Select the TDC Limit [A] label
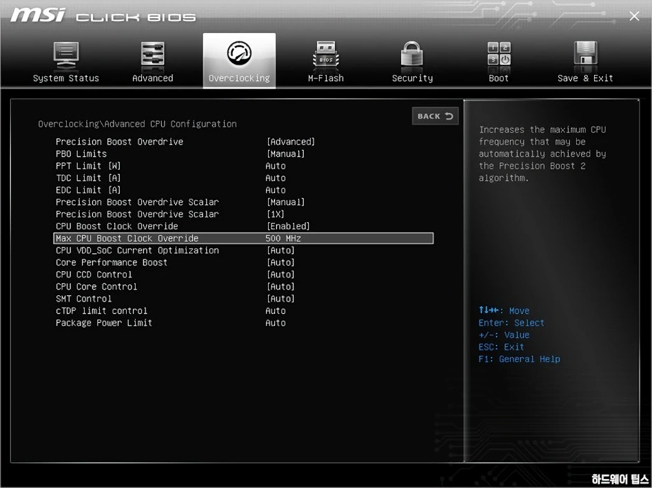Viewport: 652px width, 488px height. (x=88, y=178)
